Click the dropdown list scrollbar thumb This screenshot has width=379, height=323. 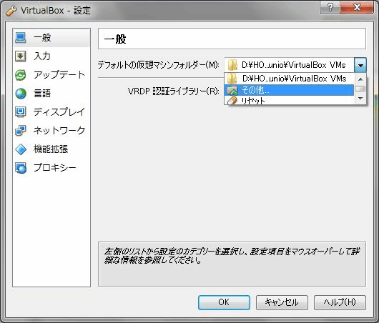360,89
